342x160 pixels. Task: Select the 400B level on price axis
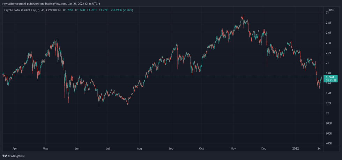(x=328, y=143)
